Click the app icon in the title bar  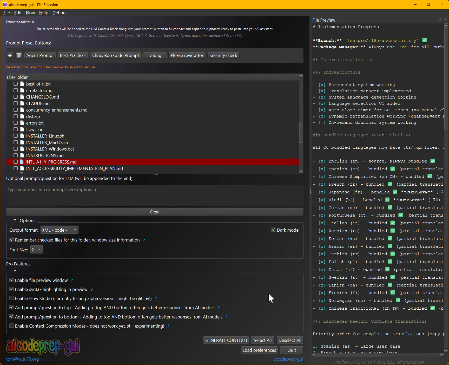[x=5, y=4]
